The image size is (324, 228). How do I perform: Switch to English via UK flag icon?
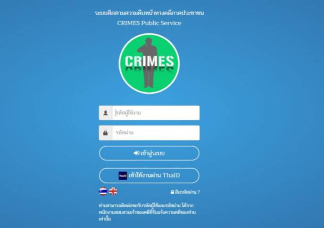(x=113, y=191)
